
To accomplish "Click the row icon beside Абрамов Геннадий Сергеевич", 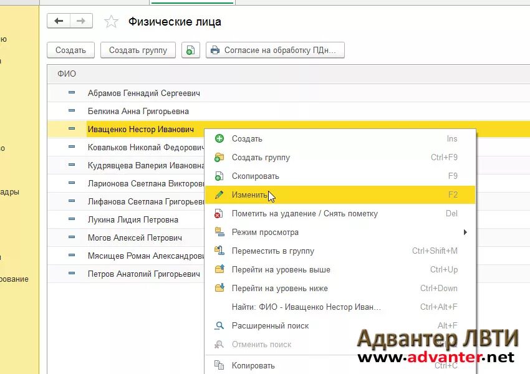I will point(71,93).
